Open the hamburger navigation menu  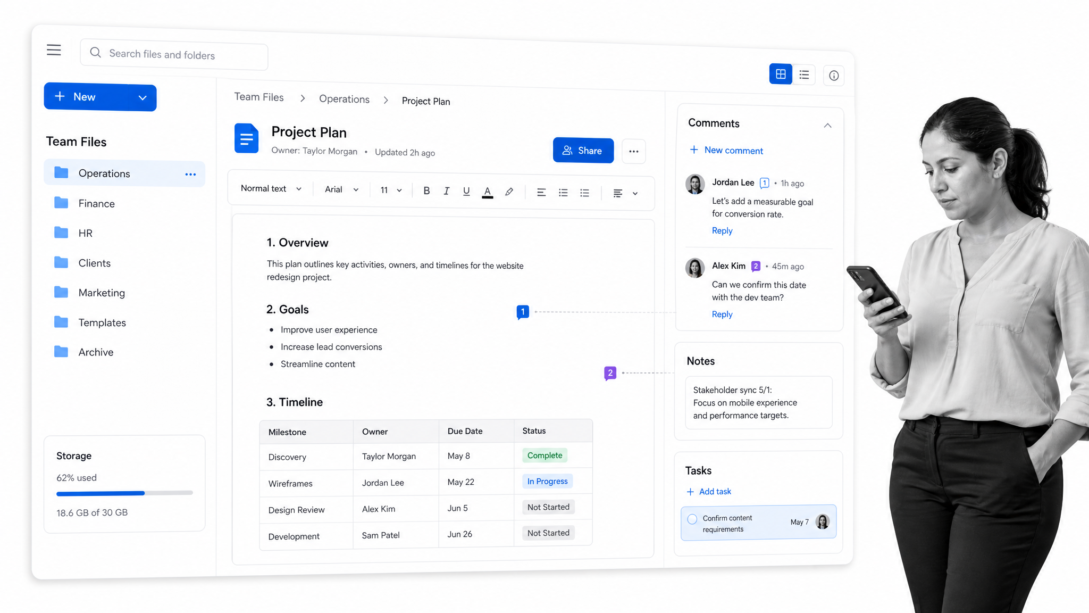[54, 50]
